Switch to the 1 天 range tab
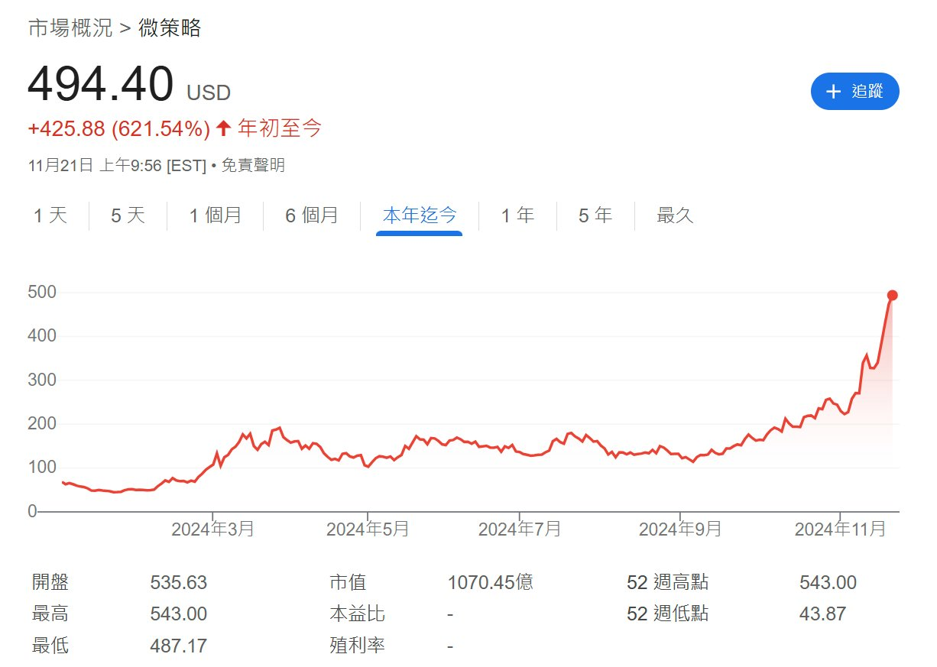 [50, 215]
